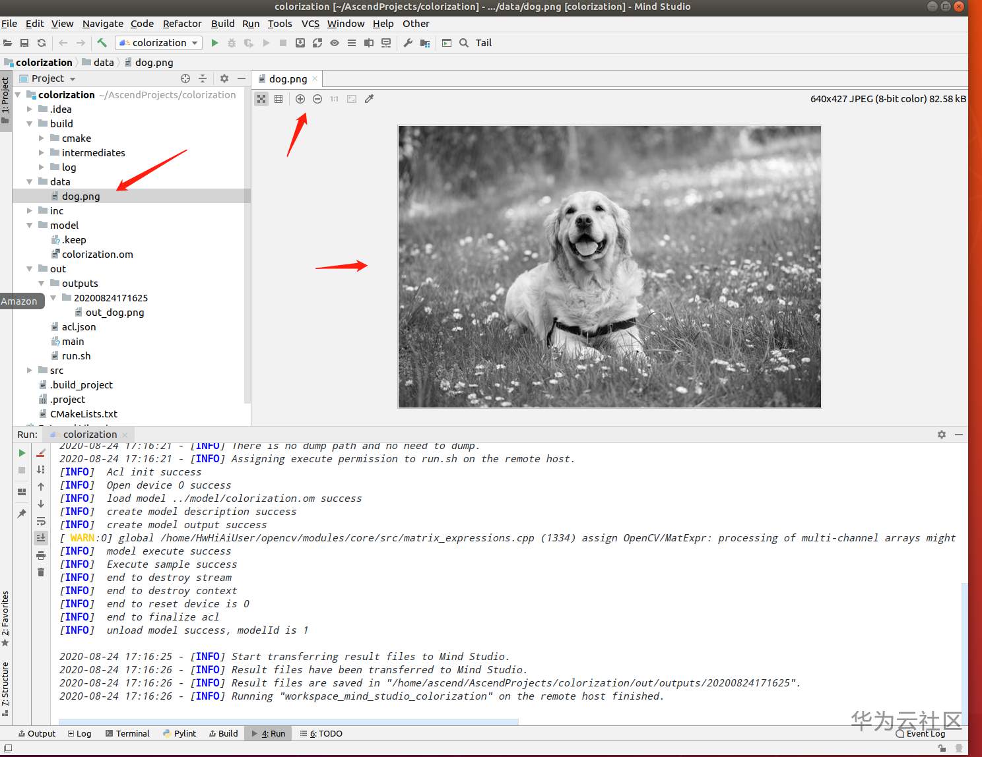Viewport: 982px width, 757px height.
Task: Expand the .idea folder
Action: (30, 109)
